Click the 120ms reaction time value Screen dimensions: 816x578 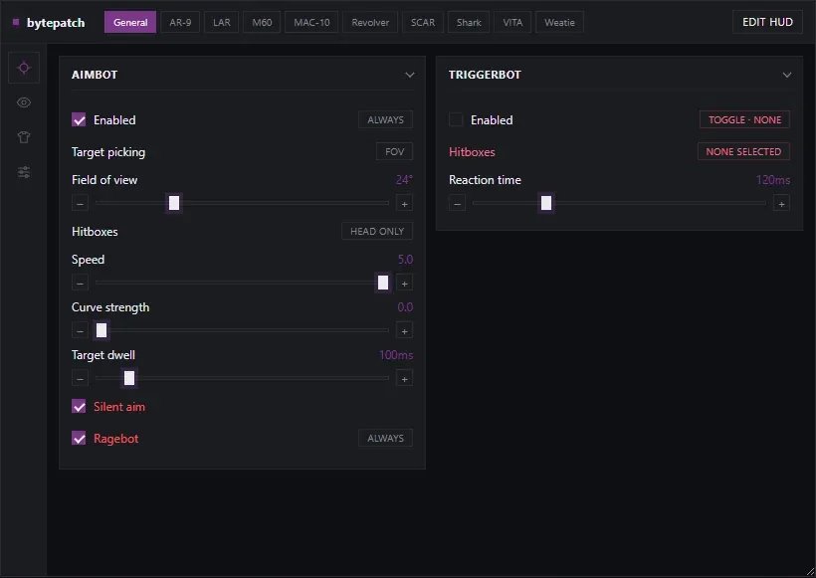pos(773,180)
